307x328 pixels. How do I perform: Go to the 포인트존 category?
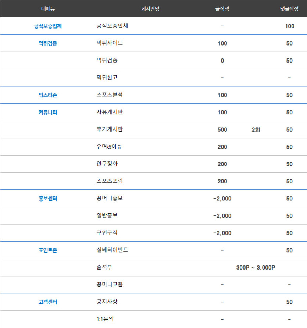coord(48,250)
